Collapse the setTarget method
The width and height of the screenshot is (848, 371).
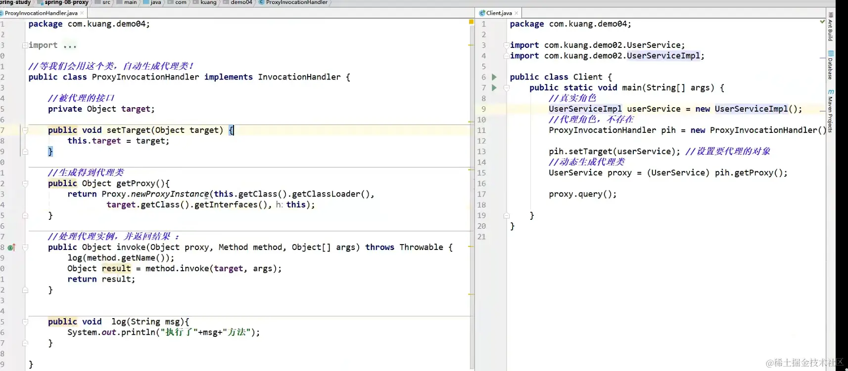25,130
